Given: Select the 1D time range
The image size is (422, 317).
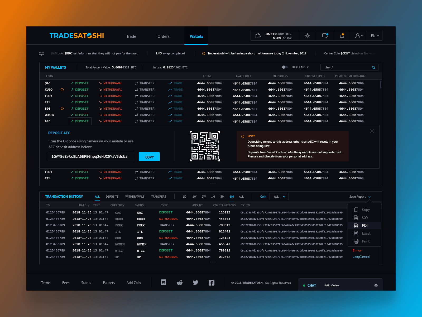Looking at the screenshot, I should tap(184, 197).
